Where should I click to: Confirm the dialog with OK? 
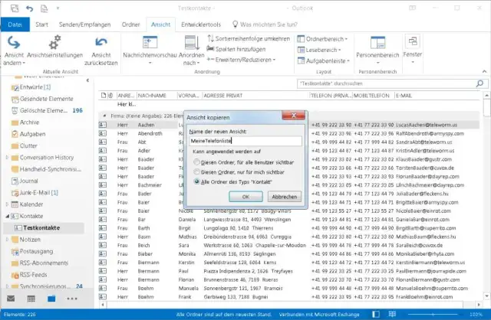(x=245, y=197)
